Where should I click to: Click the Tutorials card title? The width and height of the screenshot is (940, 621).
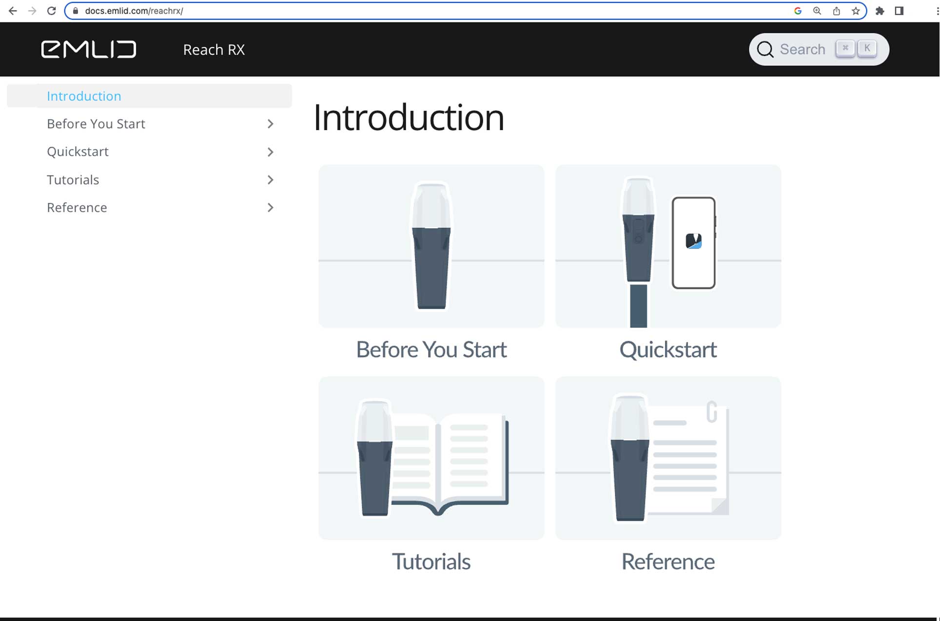pyautogui.click(x=431, y=562)
